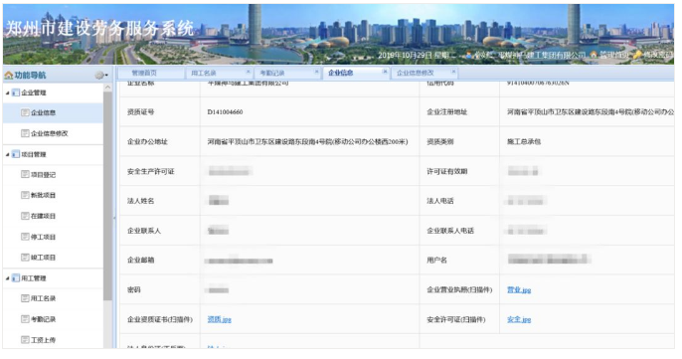Open the 营业.jpg business license link

[x=519, y=289]
